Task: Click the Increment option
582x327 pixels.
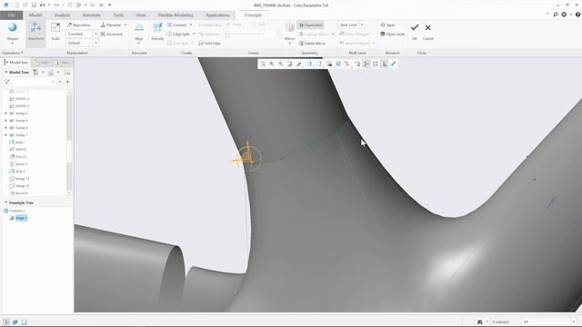Action: coord(112,35)
